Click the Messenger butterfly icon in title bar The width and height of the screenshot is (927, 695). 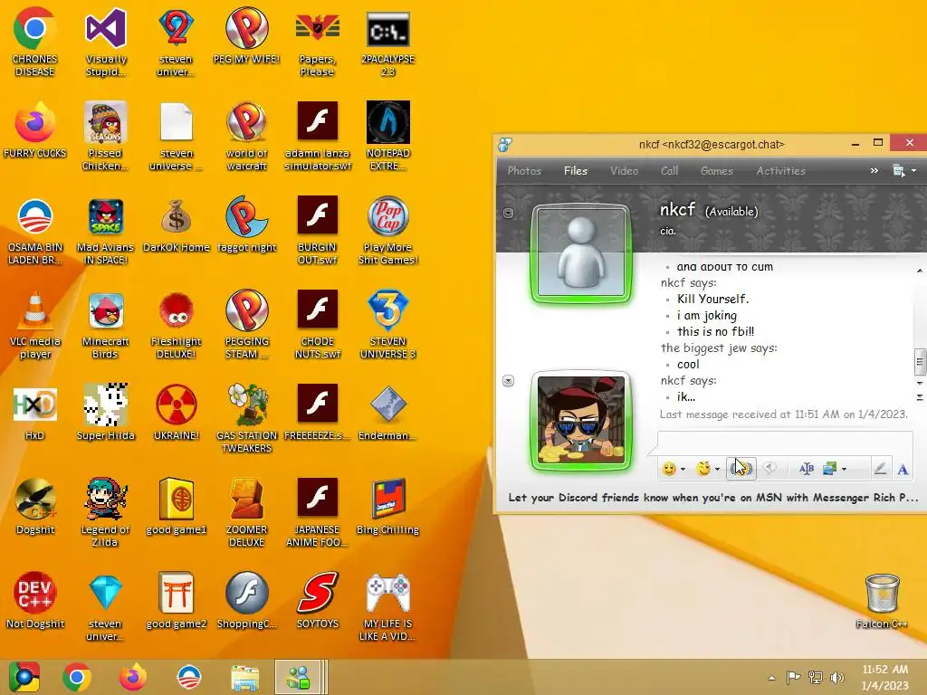pyautogui.click(x=505, y=144)
